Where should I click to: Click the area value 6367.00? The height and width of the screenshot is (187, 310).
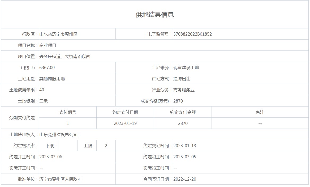click(47, 67)
